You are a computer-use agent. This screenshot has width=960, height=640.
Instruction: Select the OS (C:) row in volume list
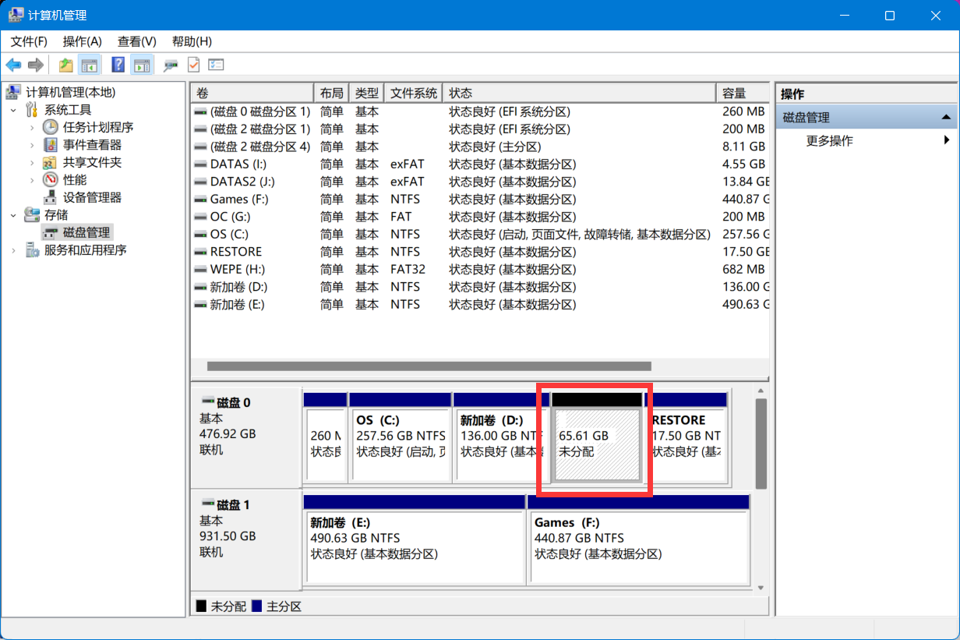pos(229,234)
